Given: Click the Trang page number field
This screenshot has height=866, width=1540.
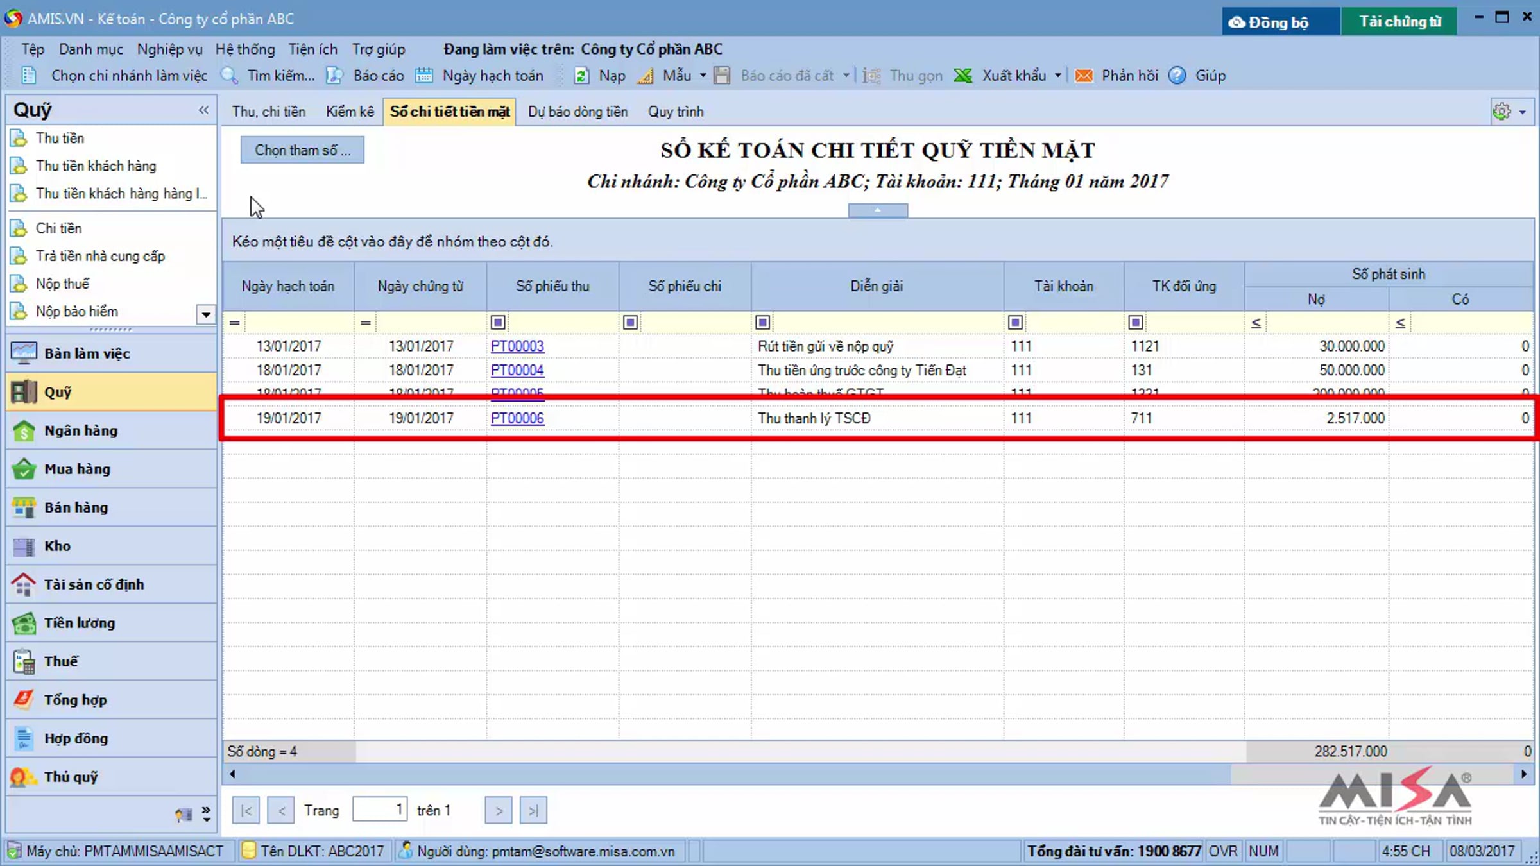Looking at the screenshot, I should point(380,810).
